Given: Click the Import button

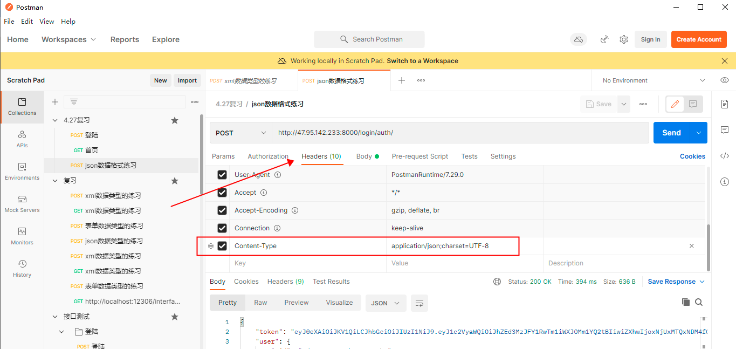Looking at the screenshot, I should pos(187,80).
